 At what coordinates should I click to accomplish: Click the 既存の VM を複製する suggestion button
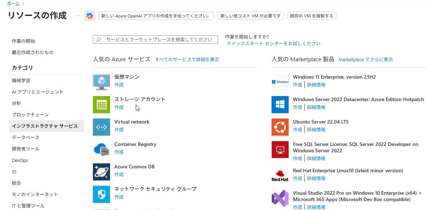click(x=312, y=16)
